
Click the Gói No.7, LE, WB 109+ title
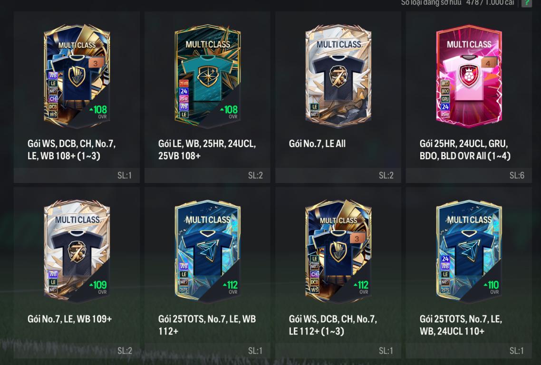[x=70, y=319]
